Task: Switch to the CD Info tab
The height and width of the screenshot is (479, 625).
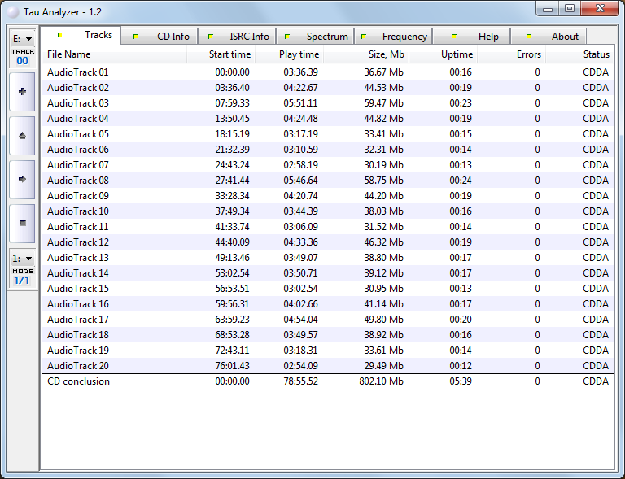Action: (160, 37)
